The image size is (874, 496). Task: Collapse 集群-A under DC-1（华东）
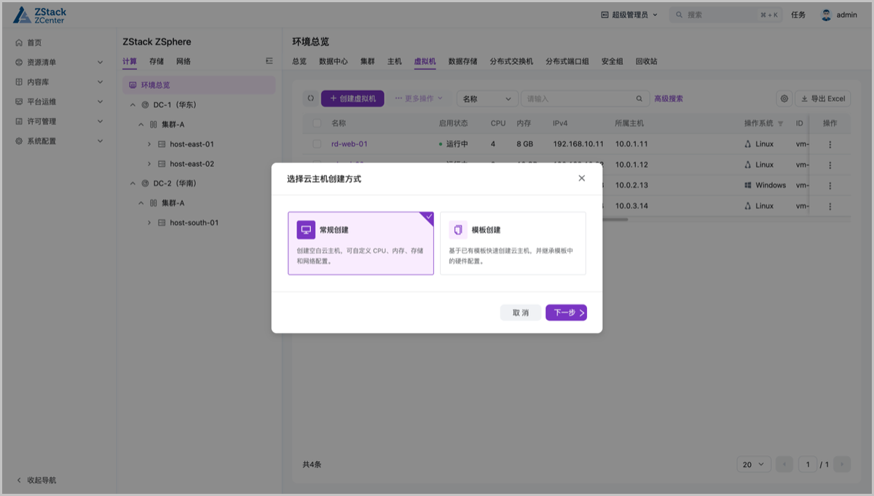point(141,125)
